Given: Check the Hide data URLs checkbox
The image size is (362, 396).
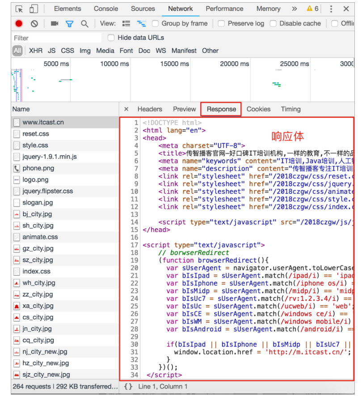Looking at the screenshot, I should pyautogui.click(x=111, y=38).
